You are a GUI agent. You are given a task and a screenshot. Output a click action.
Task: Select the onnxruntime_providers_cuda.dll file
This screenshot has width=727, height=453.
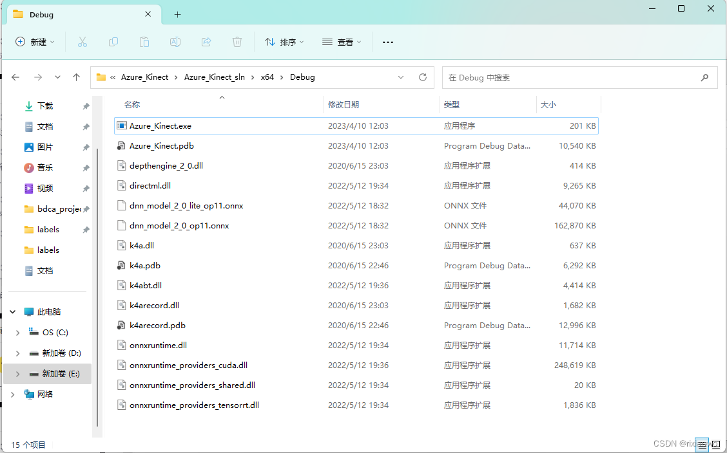point(356,365)
